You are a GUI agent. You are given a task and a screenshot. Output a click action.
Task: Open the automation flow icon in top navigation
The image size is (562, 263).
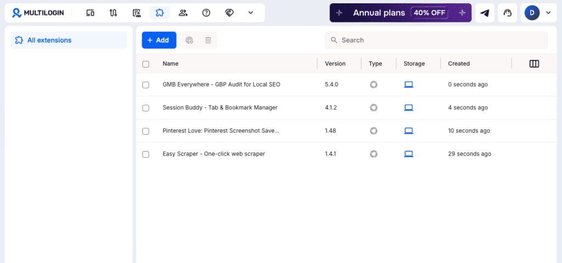point(113,13)
